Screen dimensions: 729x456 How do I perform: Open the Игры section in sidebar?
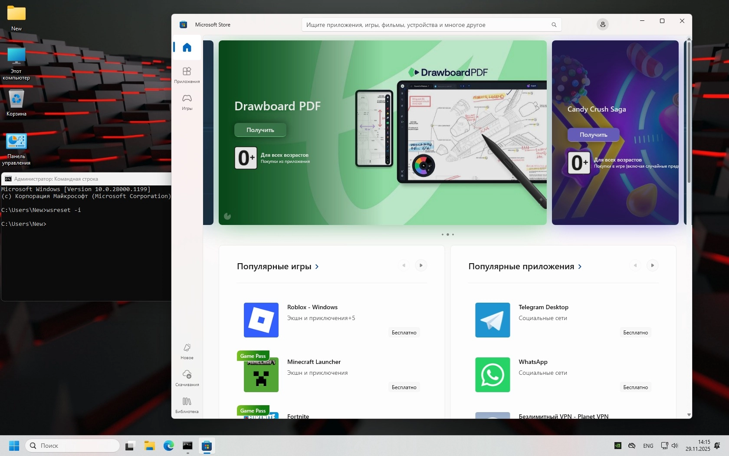pos(187,102)
